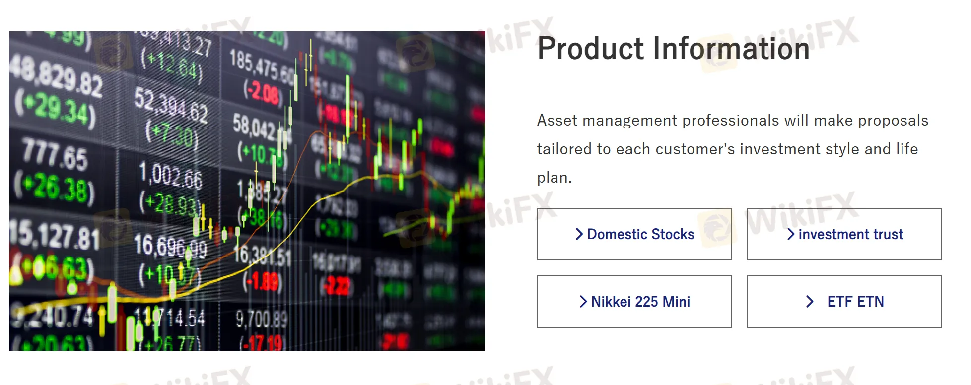The width and height of the screenshot is (971, 385).
Task: Click the 16,696.99 quote in the stock image
Action: click(170, 246)
